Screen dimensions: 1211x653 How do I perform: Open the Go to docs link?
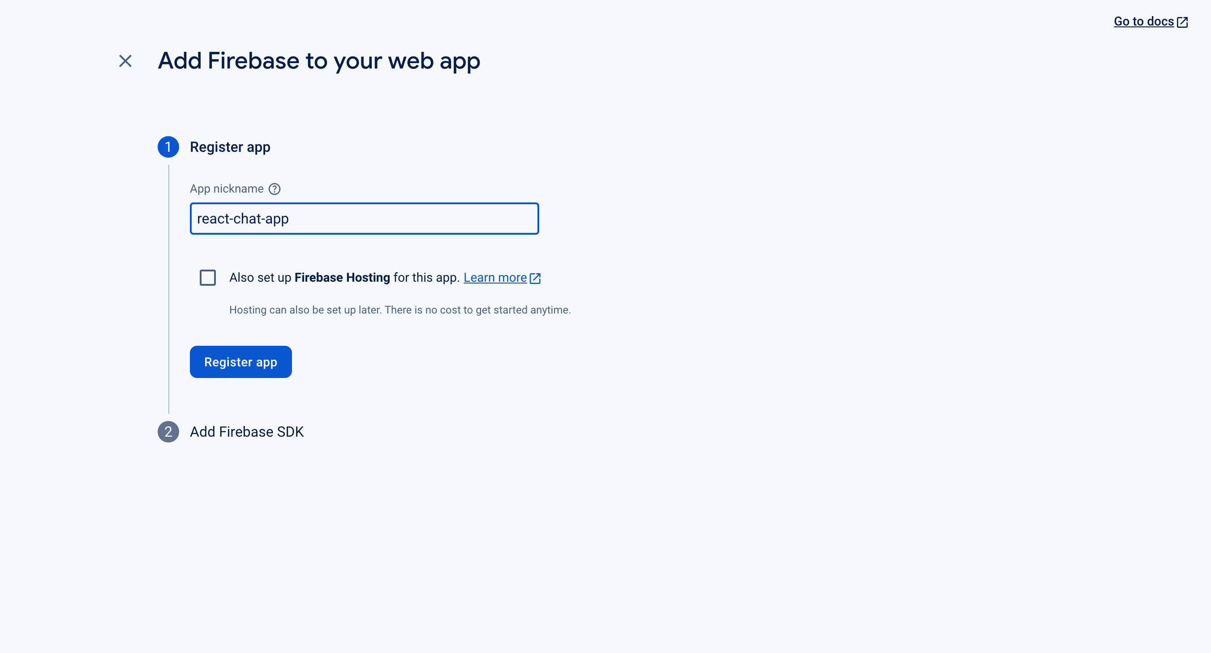[1143, 21]
